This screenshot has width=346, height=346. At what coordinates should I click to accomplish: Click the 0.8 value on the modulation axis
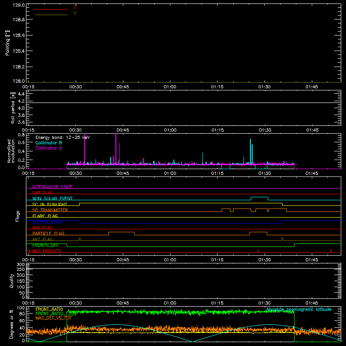(x=21, y=135)
